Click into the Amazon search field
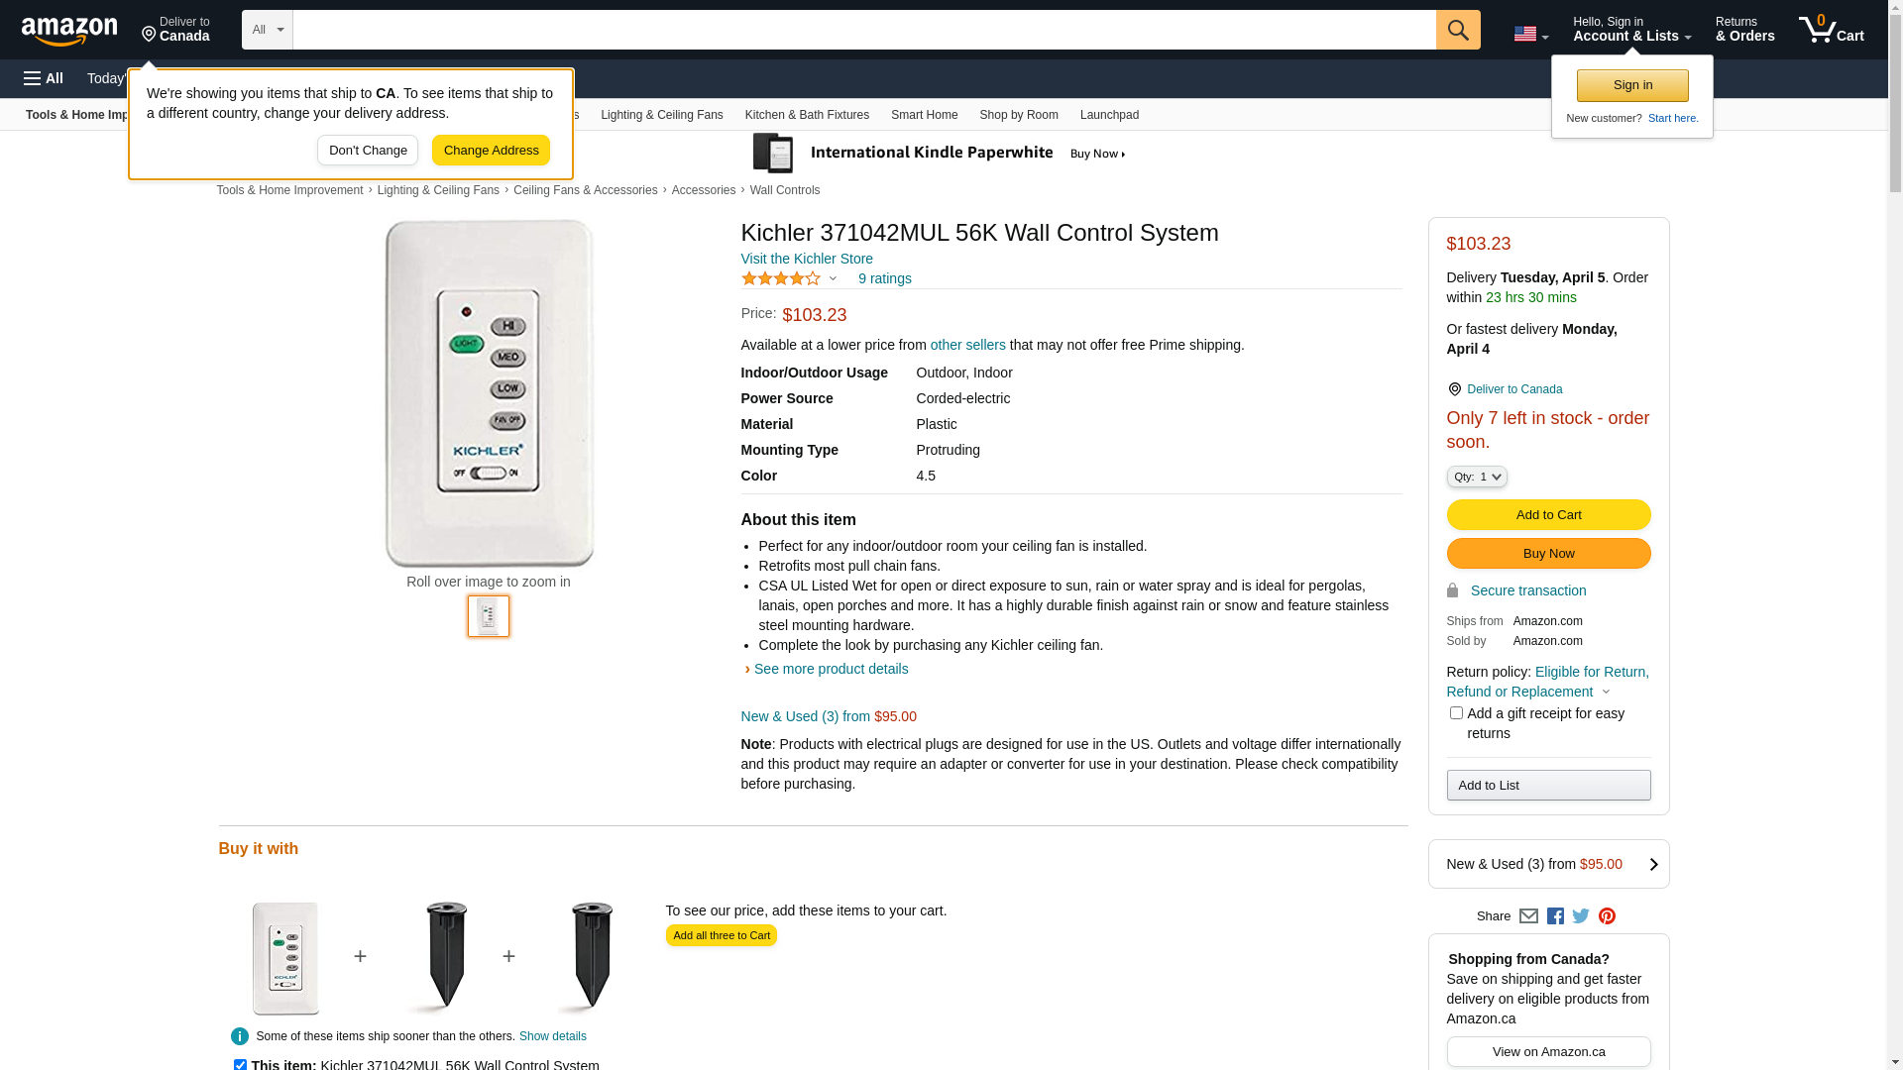This screenshot has width=1903, height=1070. (x=862, y=30)
